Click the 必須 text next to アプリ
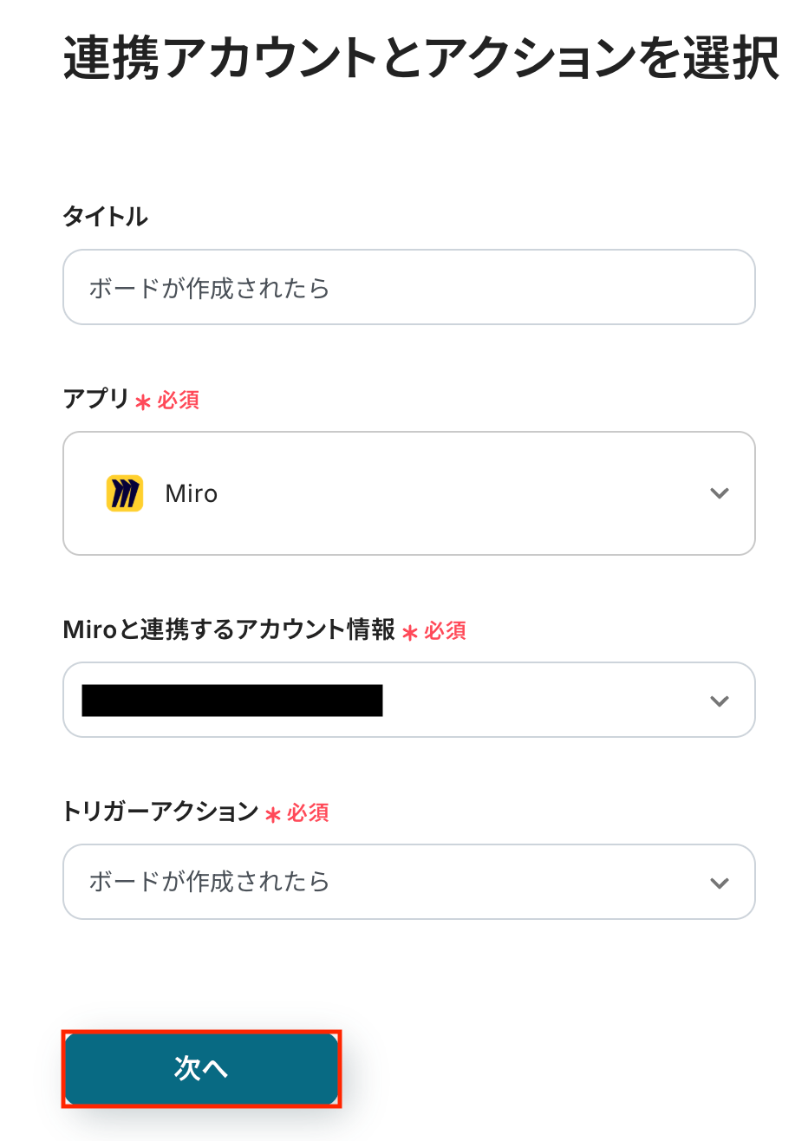808x1141 pixels. pos(179,401)
